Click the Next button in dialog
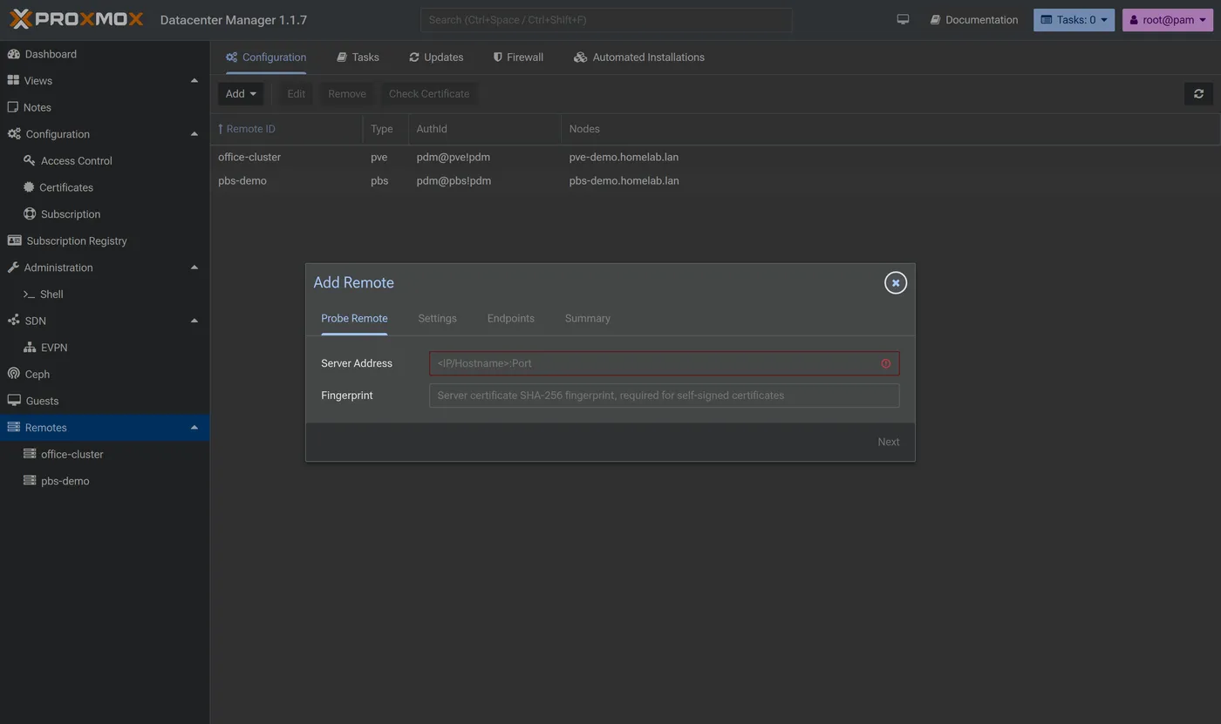The width and height of the screenshot is (1221, 724). coord(889,442)
